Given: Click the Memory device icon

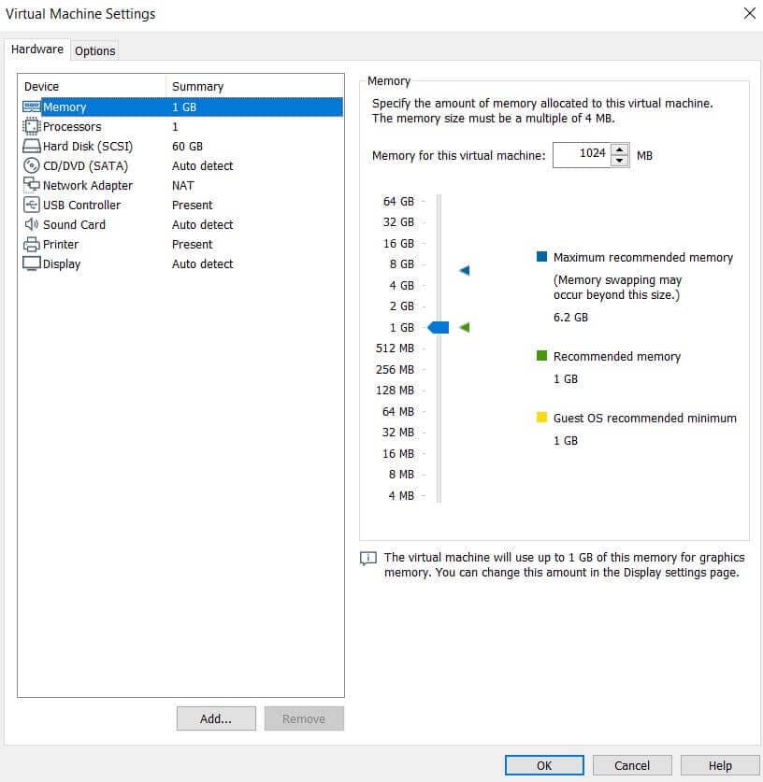Looking at the screenshot, I should tap(32, 107).
